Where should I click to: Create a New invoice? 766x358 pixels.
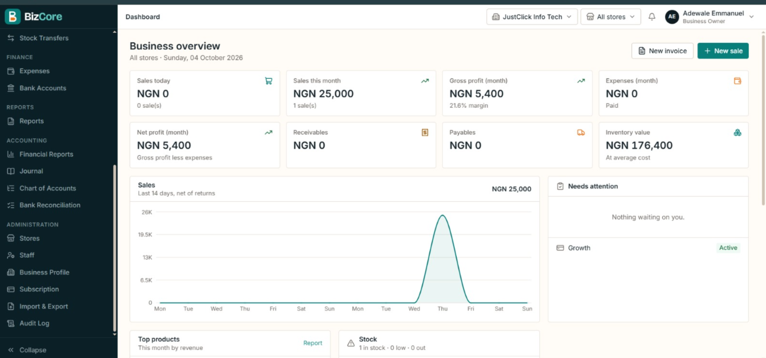point(662,51)
